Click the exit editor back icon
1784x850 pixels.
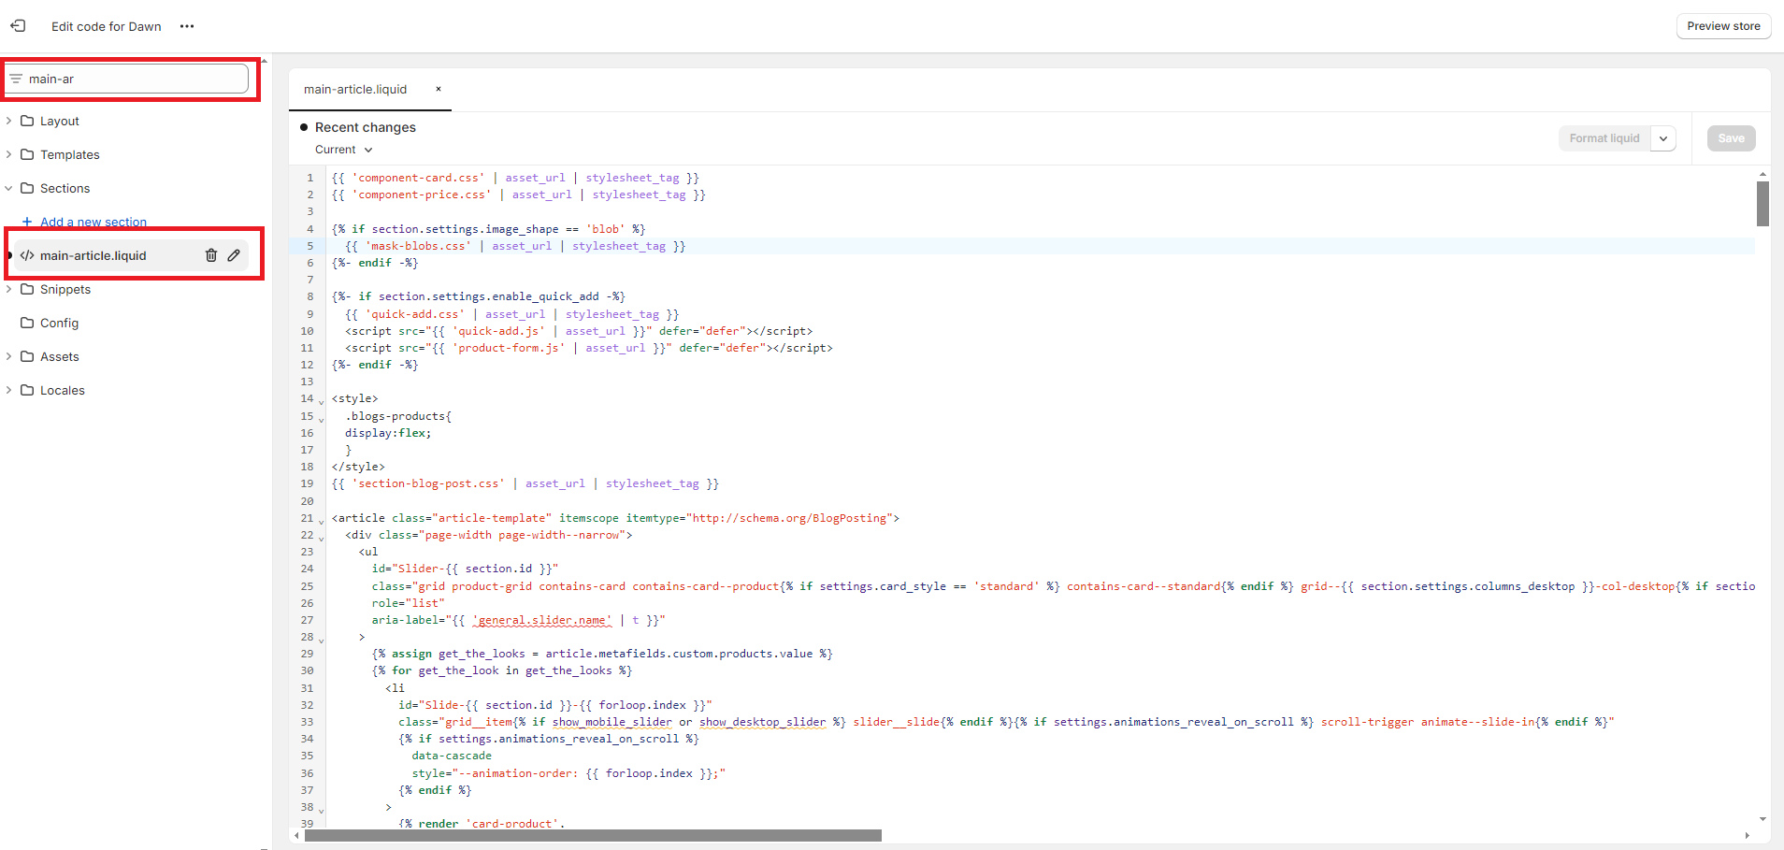tap(18, 26)
